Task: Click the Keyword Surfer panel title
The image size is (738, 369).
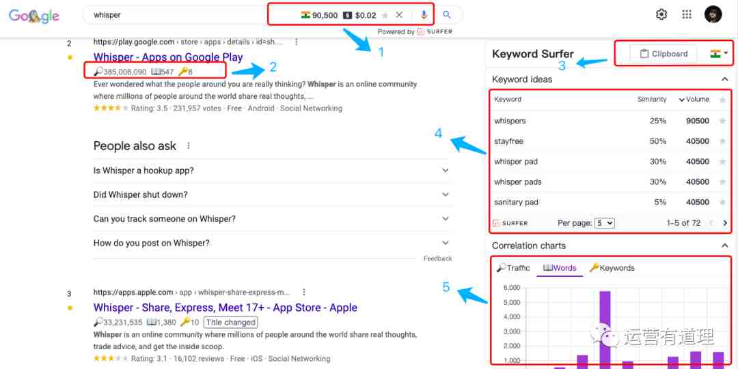Action: tap(533, 54)
